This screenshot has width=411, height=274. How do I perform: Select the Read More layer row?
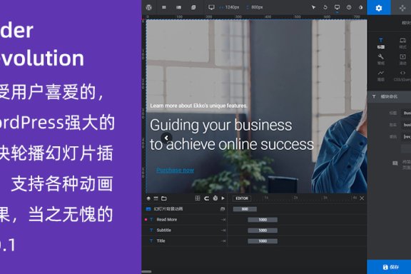point(185,220)
